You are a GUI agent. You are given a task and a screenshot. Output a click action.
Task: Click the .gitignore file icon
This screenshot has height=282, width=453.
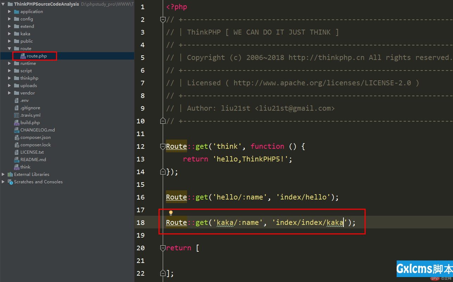[x=17, y=108]
